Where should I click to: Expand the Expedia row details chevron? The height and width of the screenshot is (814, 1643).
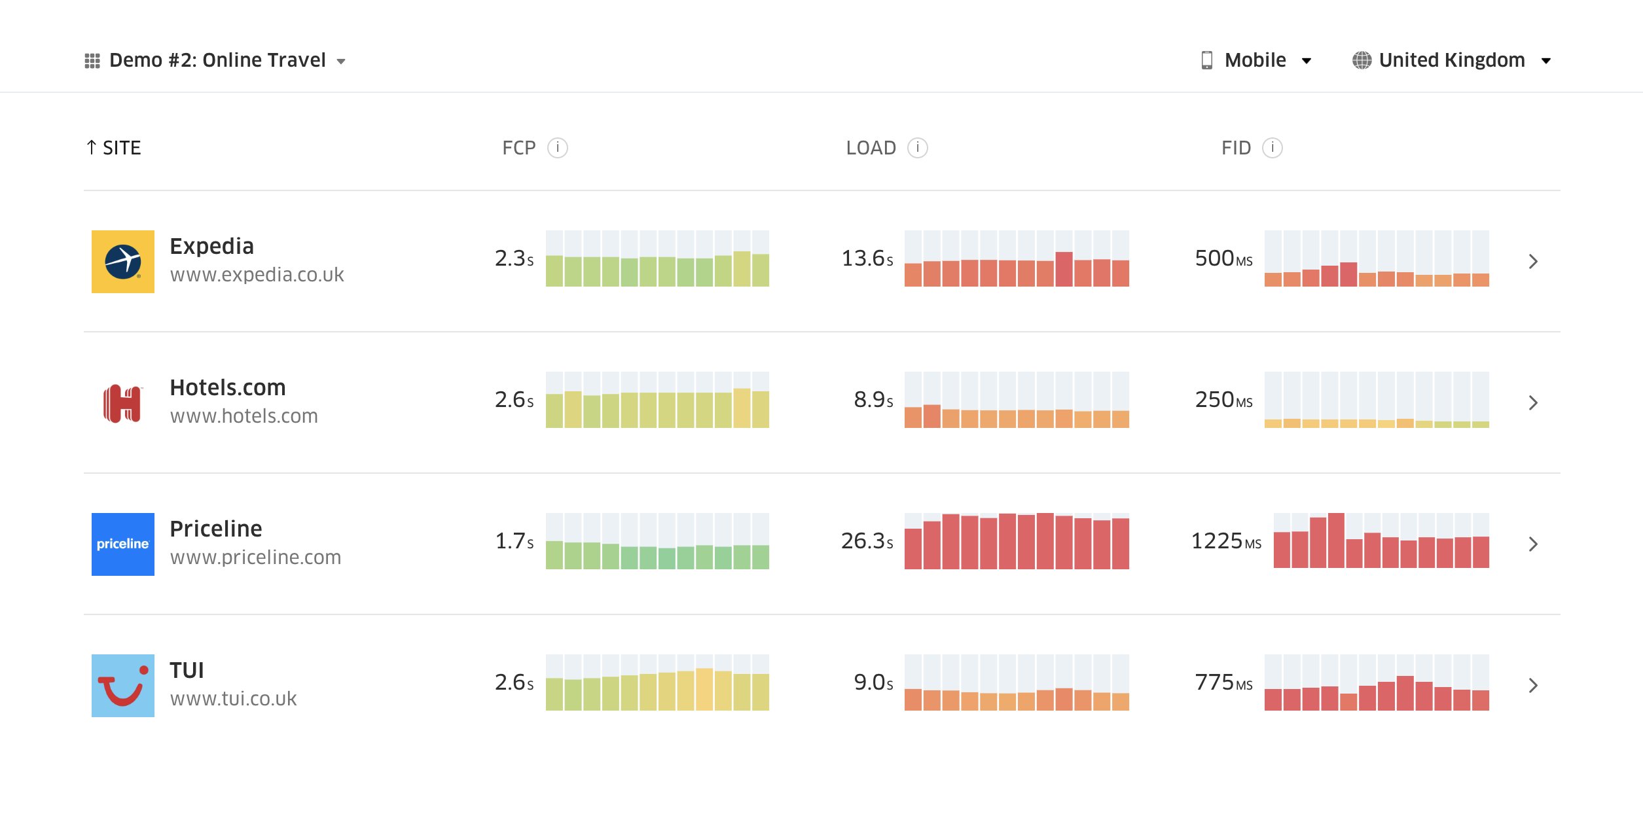pyautogui.click(x=1533, y=261)
